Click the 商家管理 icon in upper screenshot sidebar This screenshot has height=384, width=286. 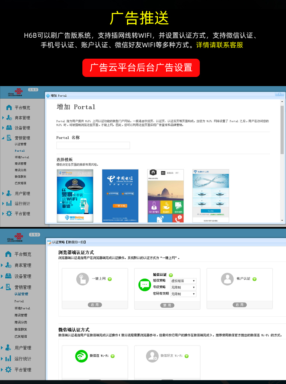(x=9, y=118)
